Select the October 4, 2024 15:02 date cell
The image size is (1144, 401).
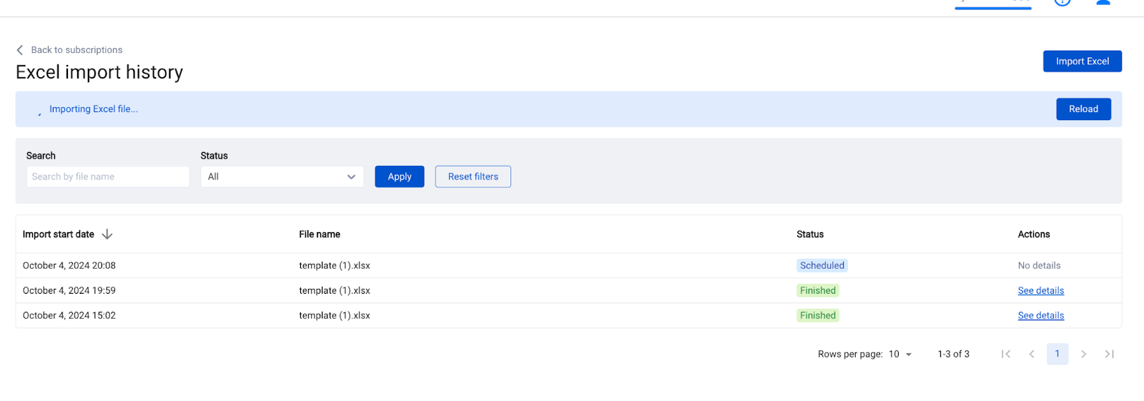(x=69, y=316)
